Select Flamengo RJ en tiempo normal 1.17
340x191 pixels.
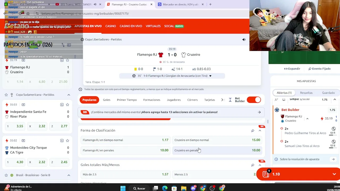[x=125, y=140]
